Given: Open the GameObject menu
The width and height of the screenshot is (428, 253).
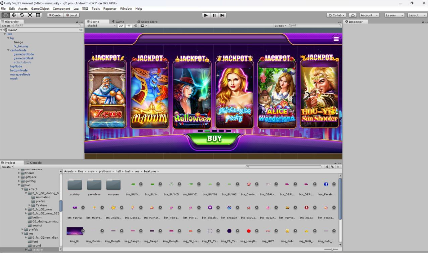Looking at the screenshot, I should click(x=40, y=8).
